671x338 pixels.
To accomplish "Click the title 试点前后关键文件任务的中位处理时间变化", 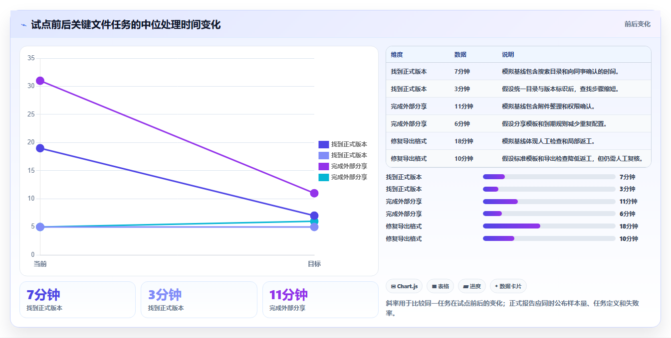I will (126, 24).
